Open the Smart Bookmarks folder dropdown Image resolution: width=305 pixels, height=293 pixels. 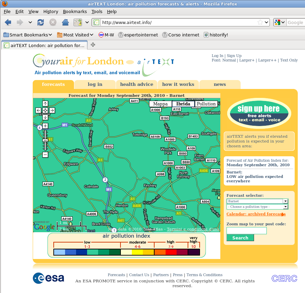click(28, 35)
